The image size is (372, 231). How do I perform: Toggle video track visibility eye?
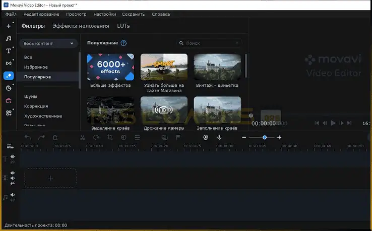point(13,173)
